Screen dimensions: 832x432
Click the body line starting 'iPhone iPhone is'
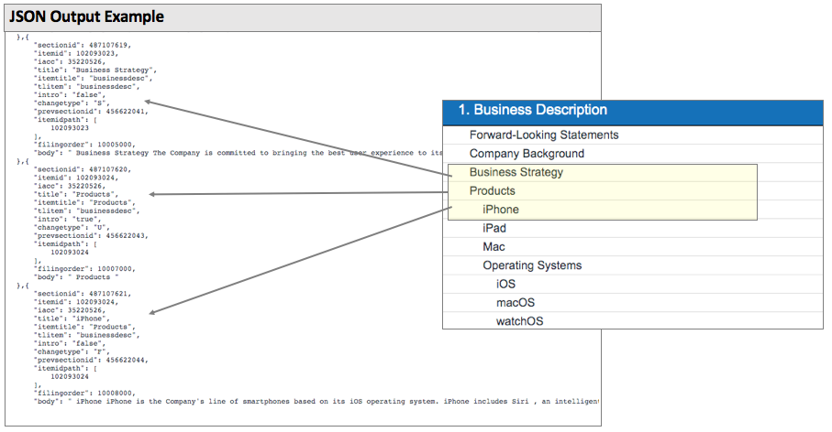[316, 402]
